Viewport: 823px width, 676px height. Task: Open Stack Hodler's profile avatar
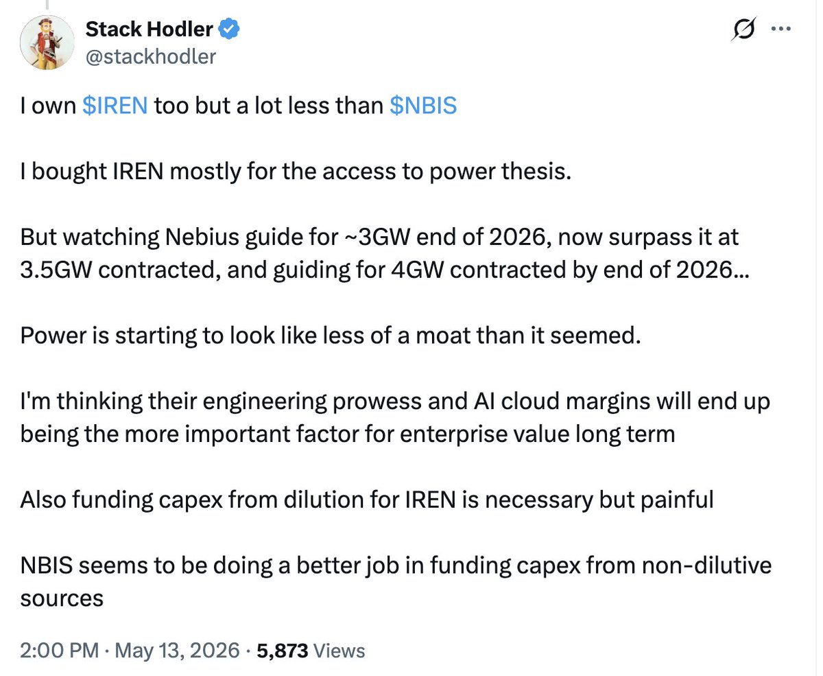[x=47, y=42]
